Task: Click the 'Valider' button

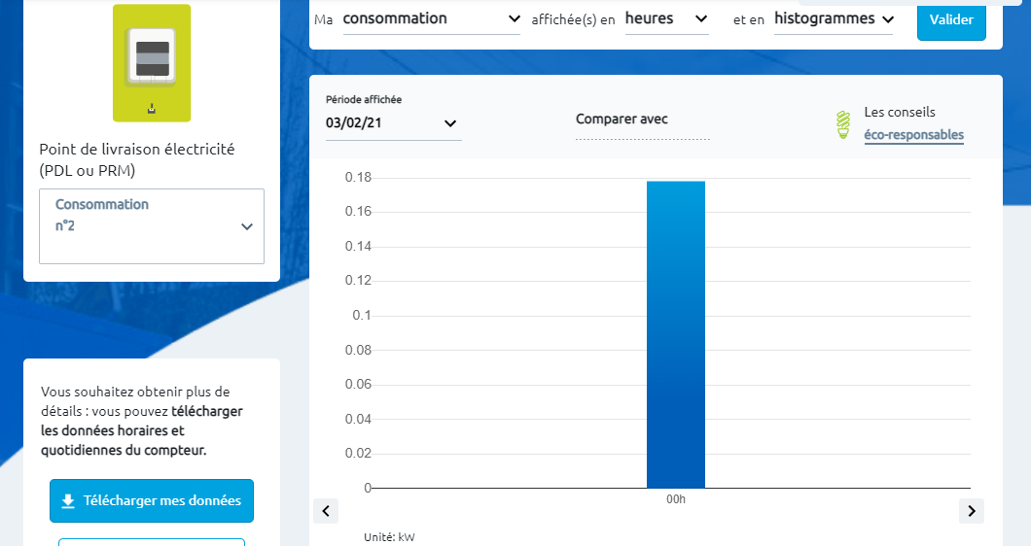Action: click(951, 19)
